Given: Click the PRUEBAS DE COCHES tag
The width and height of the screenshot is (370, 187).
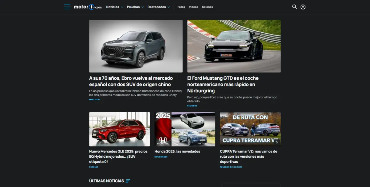Looking at the screenshot, I should click(231, 167).
